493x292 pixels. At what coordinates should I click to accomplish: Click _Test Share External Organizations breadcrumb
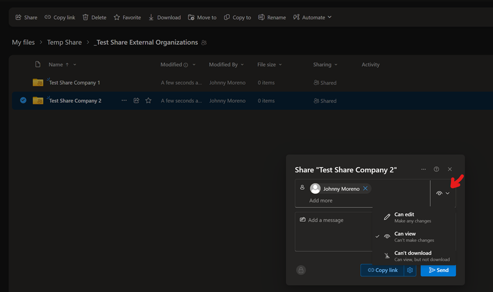[x=146, y=42]
